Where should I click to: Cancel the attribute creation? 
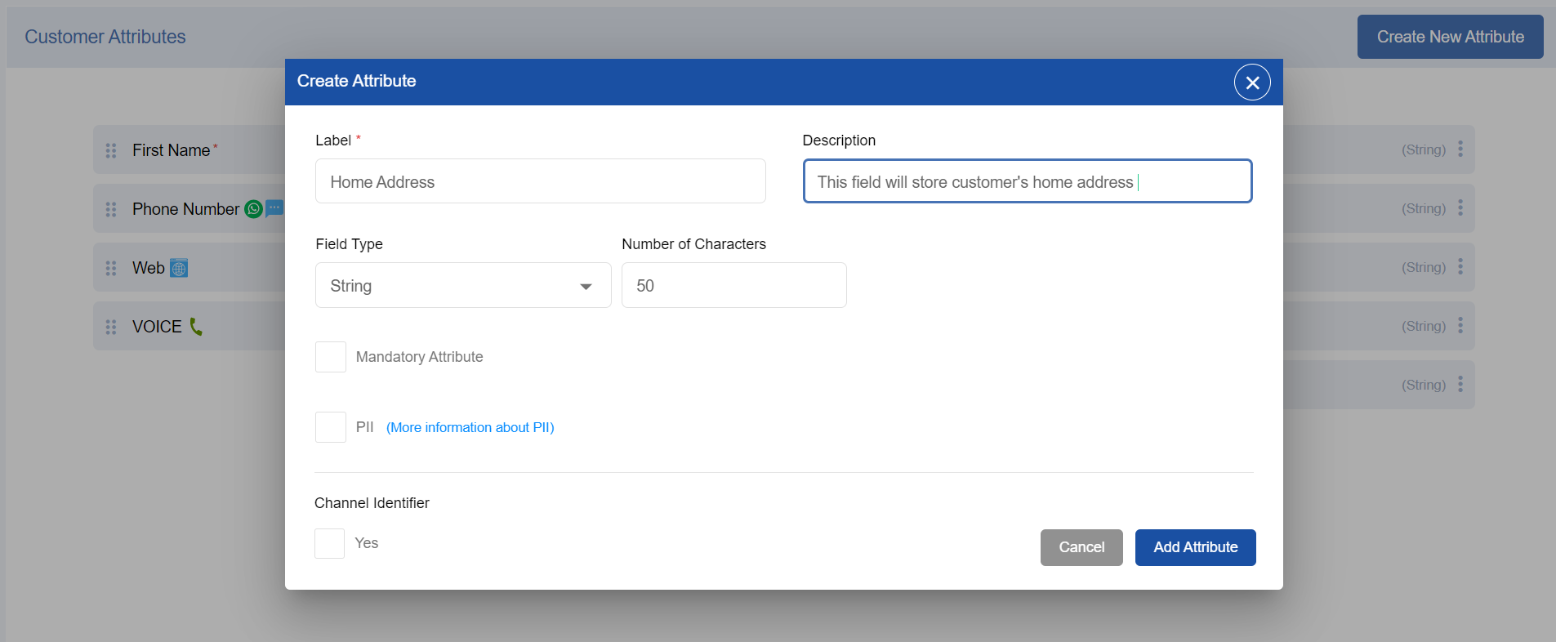pos(1081,547)
